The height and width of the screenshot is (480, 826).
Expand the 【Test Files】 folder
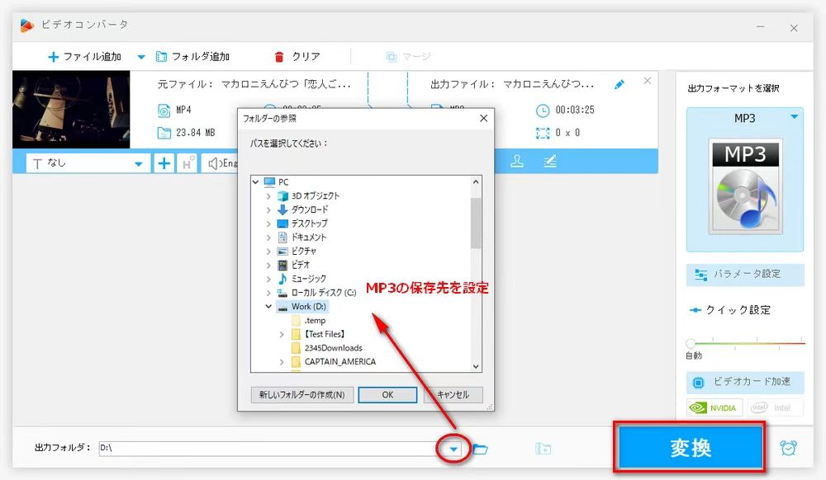click(282, 334)
